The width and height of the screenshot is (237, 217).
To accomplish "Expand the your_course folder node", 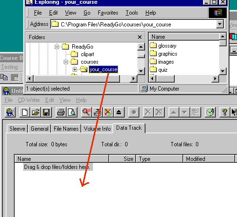I will [75, 69].
